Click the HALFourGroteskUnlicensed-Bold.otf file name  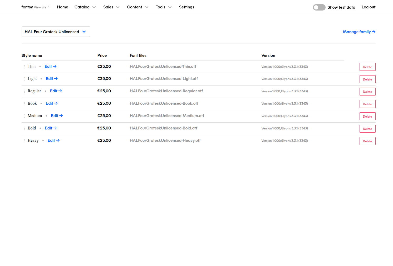164,128
